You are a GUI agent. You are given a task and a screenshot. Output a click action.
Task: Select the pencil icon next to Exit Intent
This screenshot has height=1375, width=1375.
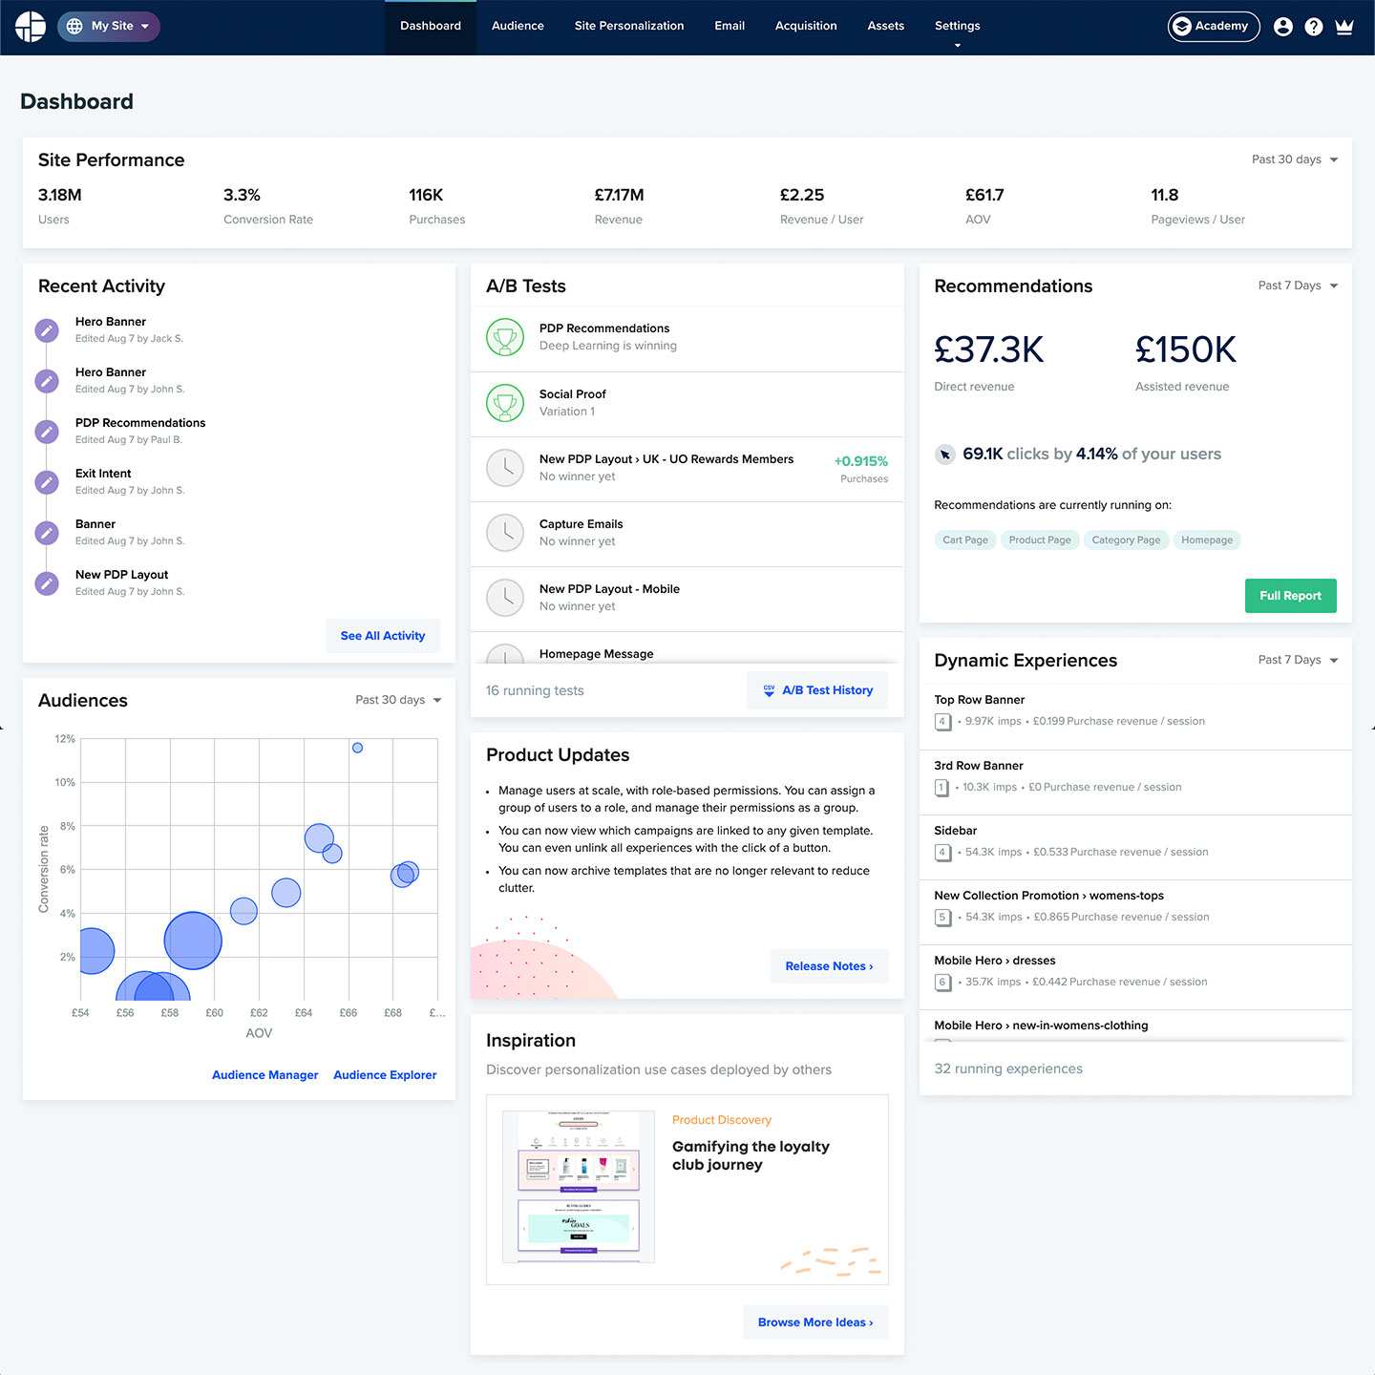tap(46, 481)
